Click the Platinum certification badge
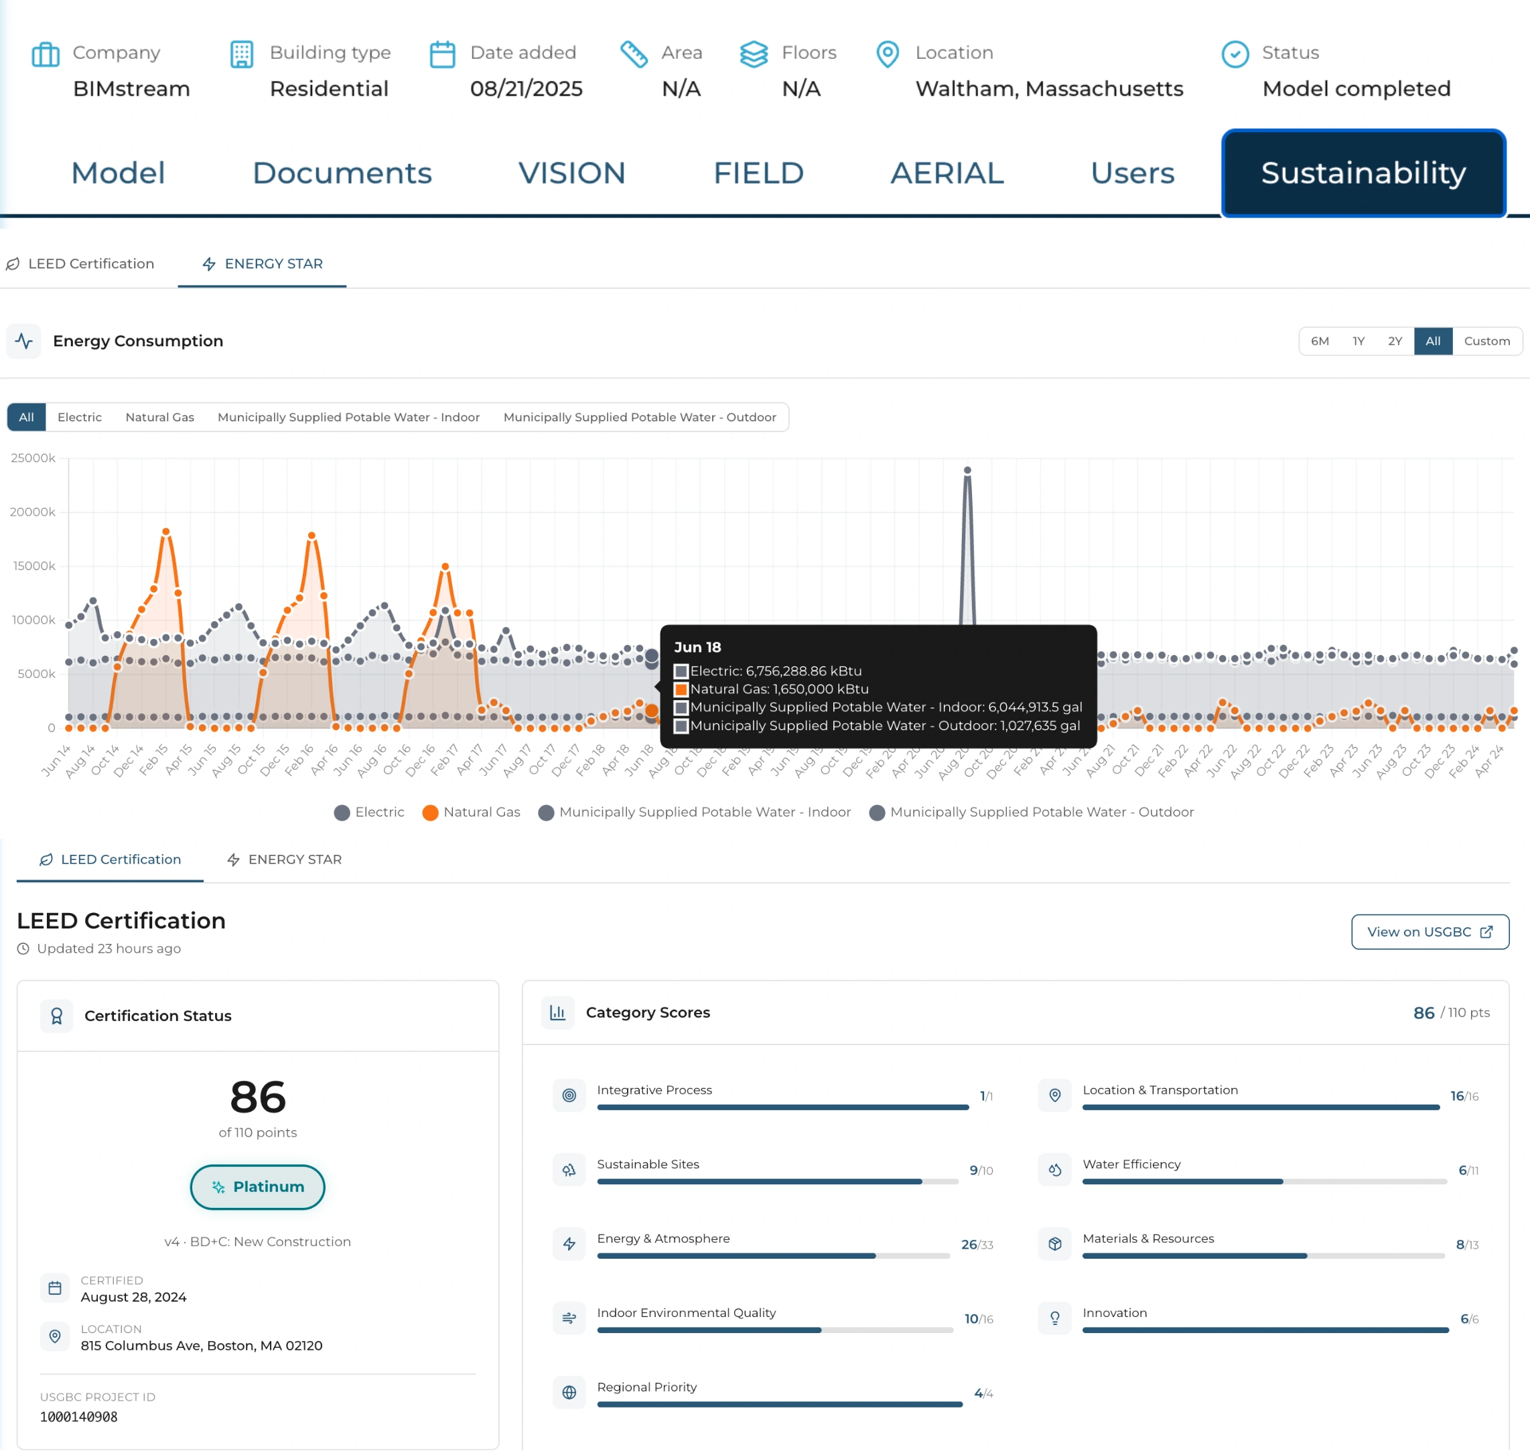Screen dimensions: 1530x1451 pos(258,1186)
